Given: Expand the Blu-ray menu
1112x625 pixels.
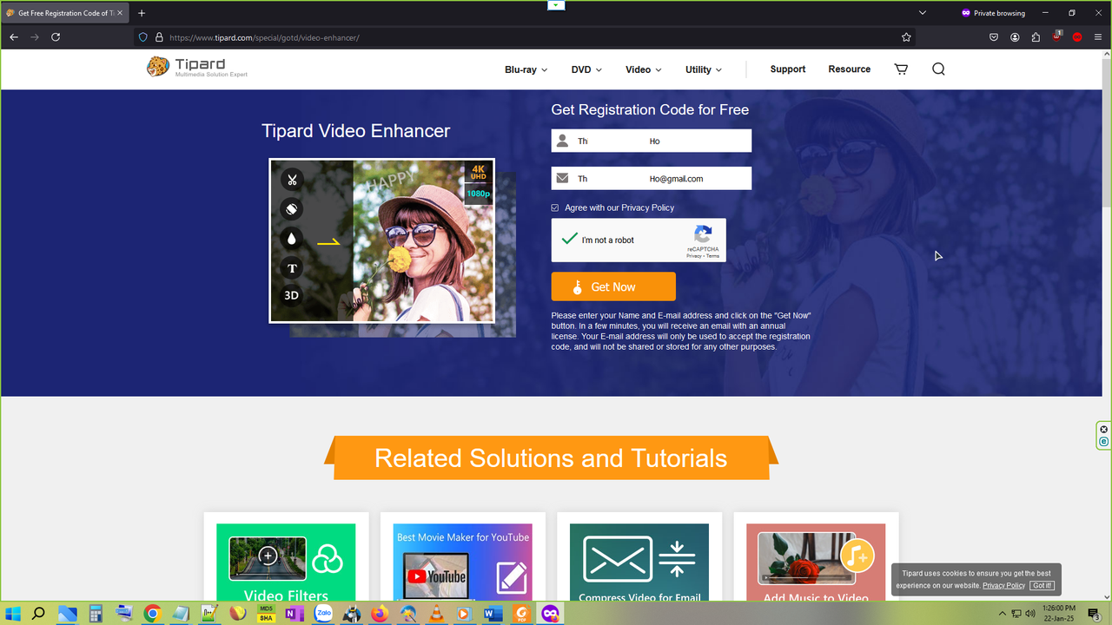Looking at the screenshot, I should 526,69.
